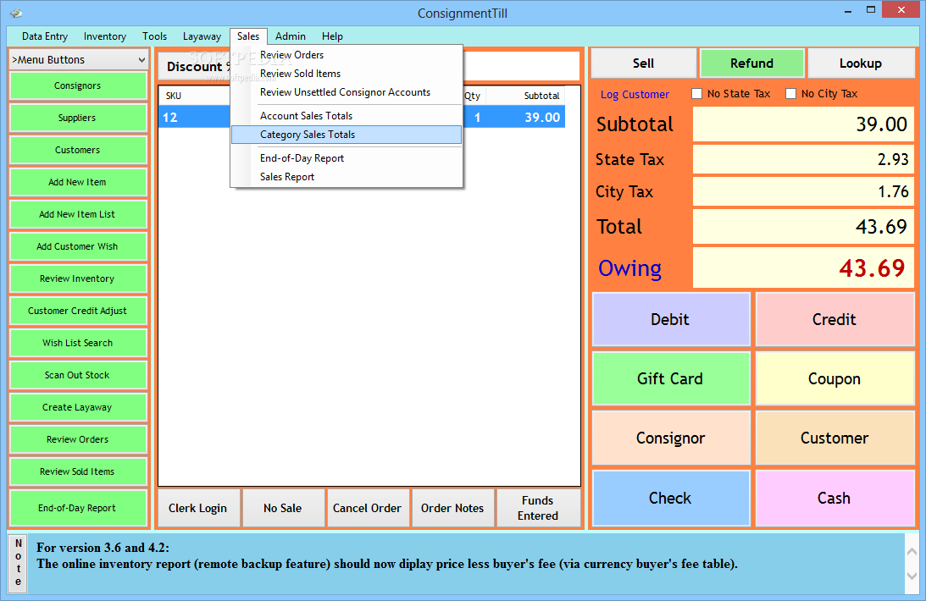Click the State Tax 2.93 field
Screen dimensions: 926x601
tap(804, 159)
